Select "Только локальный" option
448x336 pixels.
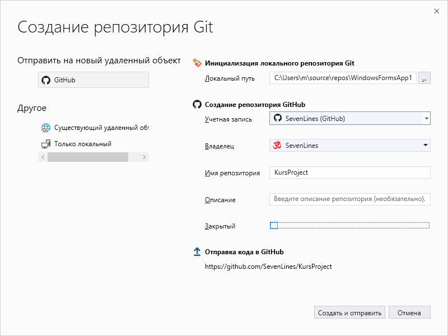coord(94,144)
